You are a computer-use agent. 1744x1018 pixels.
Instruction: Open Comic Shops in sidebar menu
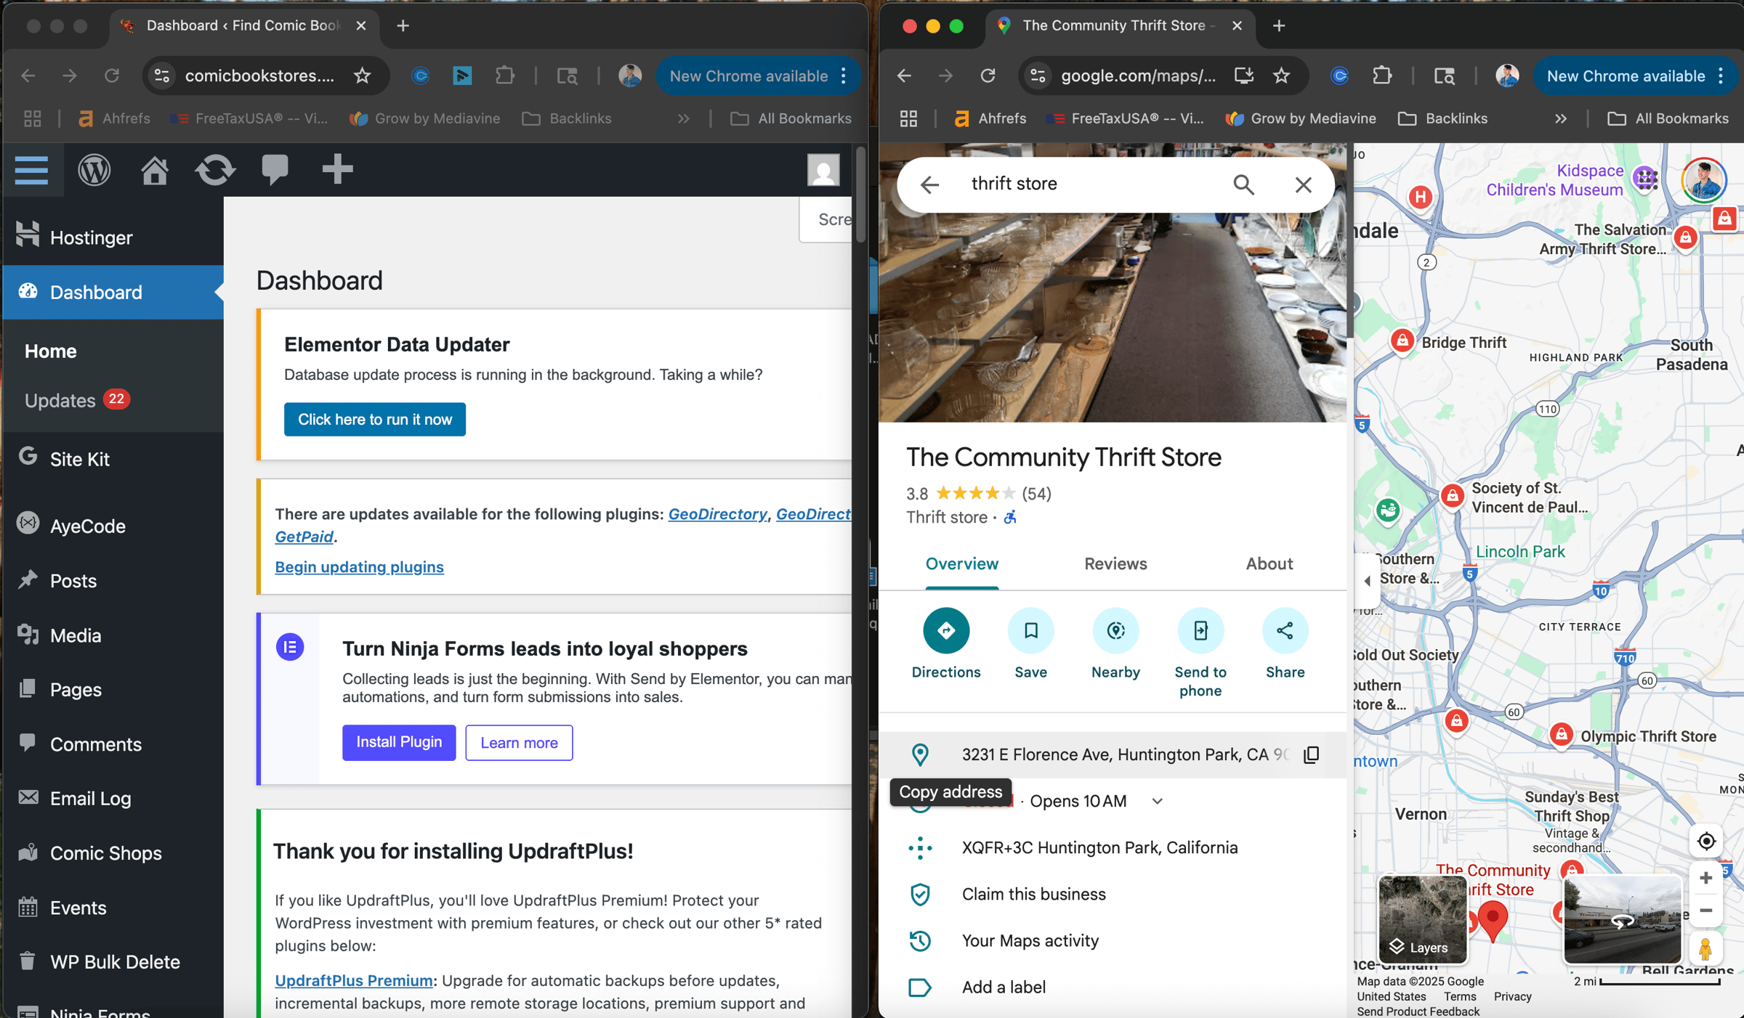[x=105, y=852]
